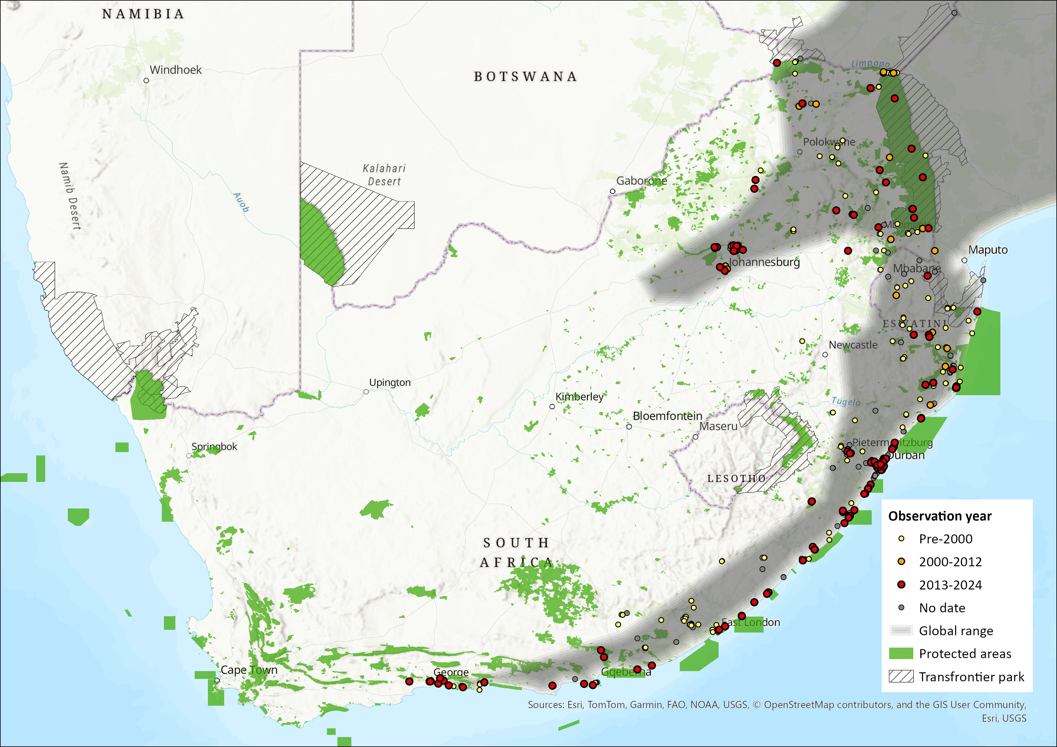Click the Pre-2000 yellow legend symbol

[x=902, y=539]
